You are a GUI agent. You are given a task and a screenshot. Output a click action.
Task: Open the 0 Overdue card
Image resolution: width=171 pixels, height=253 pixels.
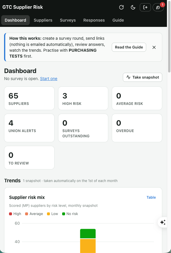click(x=137, y=128)
